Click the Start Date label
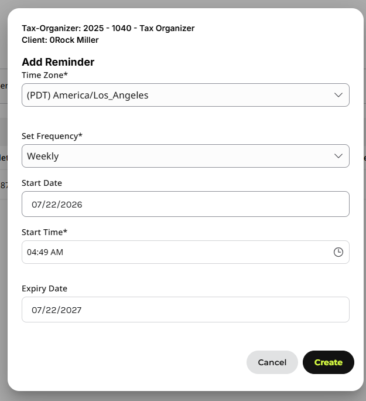The image size is (366, 401). tap(42, 183)
